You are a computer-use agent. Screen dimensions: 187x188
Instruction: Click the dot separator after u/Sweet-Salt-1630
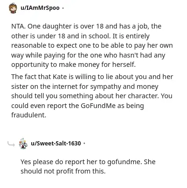coord(84,143)
